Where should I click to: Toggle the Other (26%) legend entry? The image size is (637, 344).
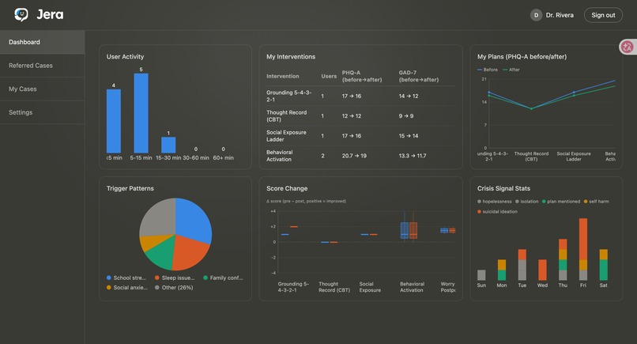pyautogui.click(x=174, y=288)
